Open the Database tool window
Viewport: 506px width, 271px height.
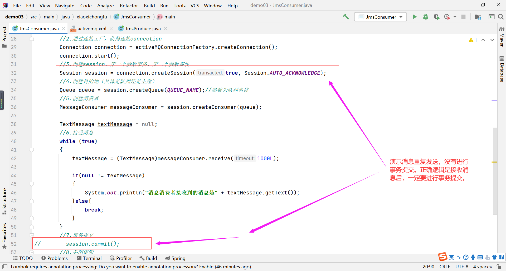pos(502,69)
